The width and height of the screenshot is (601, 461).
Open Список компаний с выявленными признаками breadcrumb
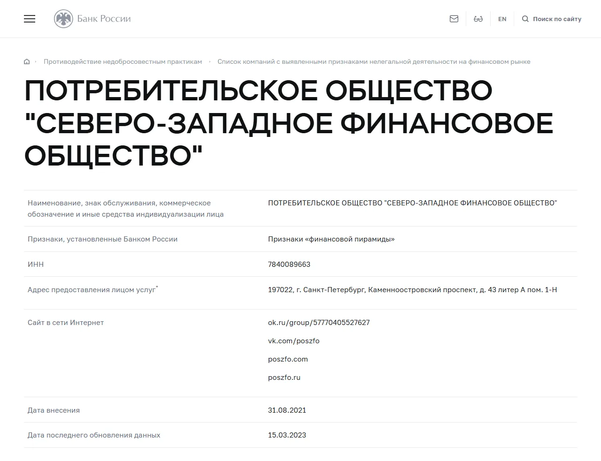coord(374,61)
